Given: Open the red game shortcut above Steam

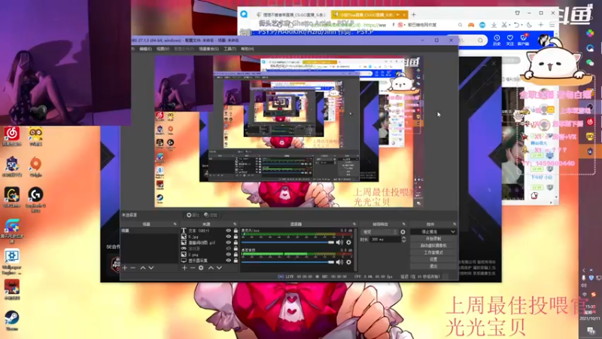Looking at the screenshot, I should tap(12, 289).
